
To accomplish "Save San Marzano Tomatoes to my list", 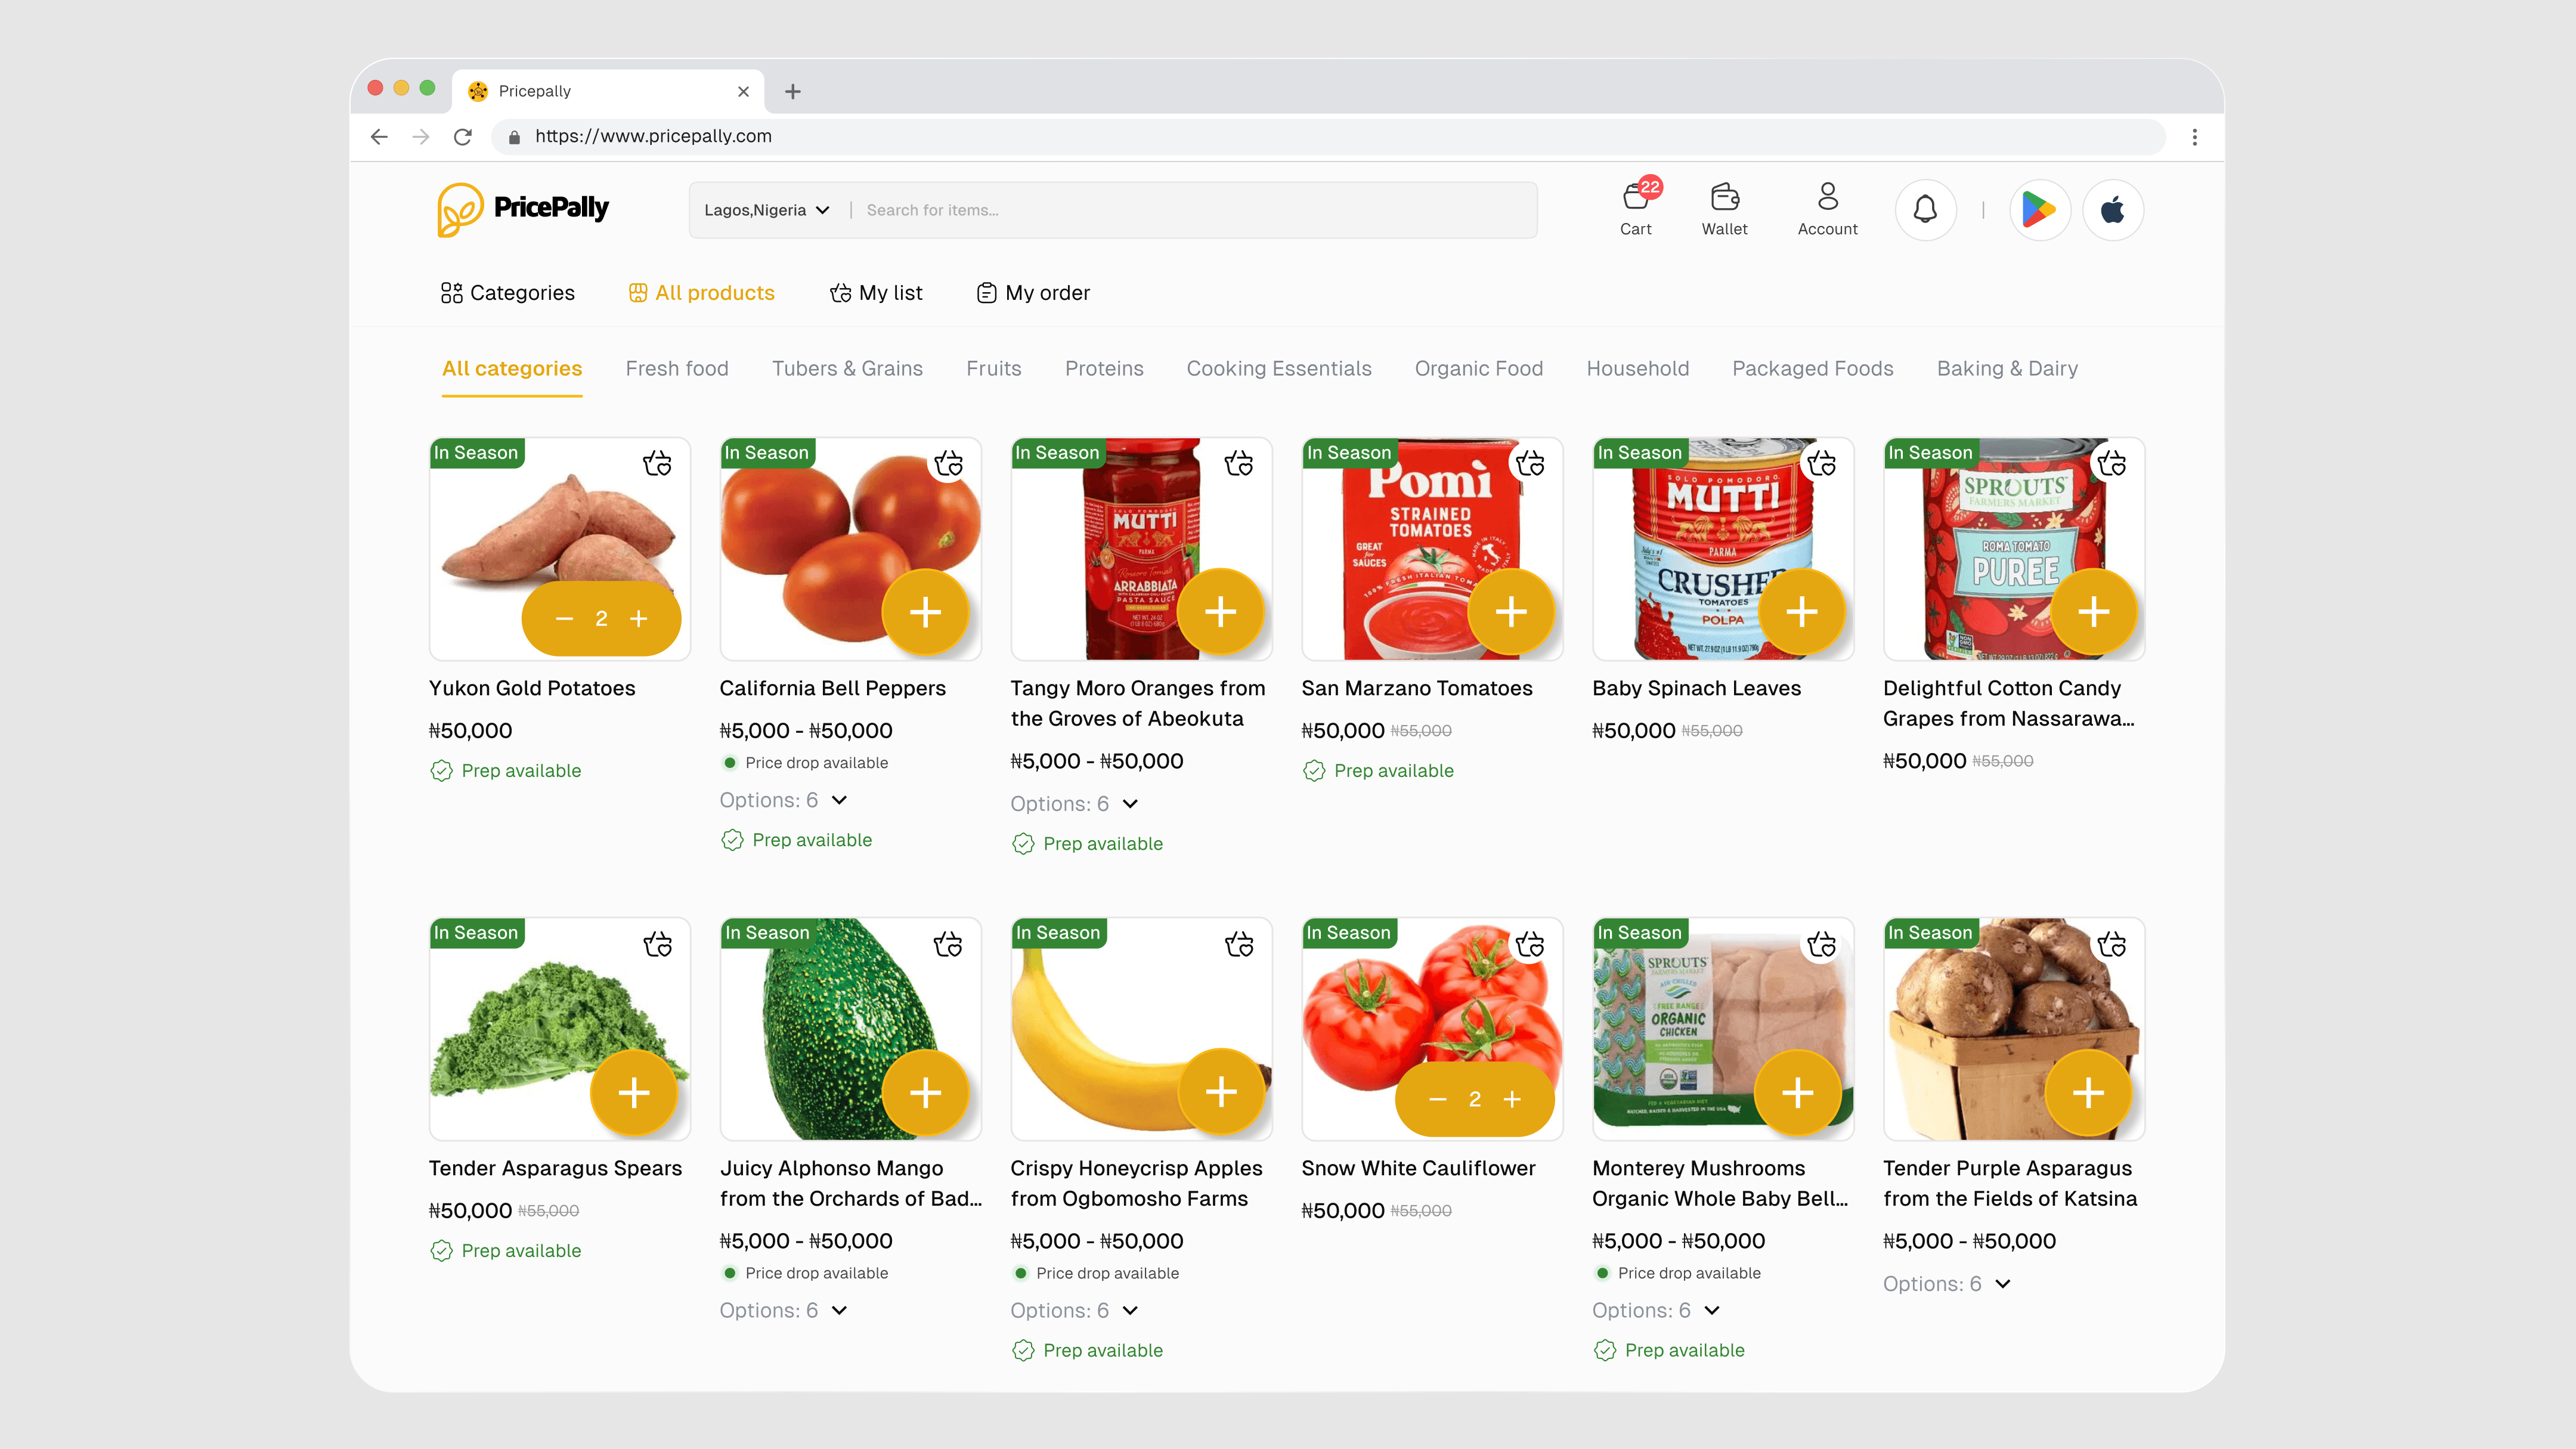I will 1530,464.
